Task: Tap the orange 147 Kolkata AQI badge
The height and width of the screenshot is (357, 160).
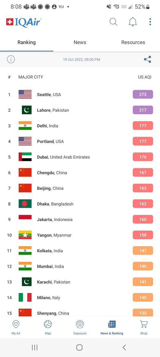Action: [x=143, y=250]
